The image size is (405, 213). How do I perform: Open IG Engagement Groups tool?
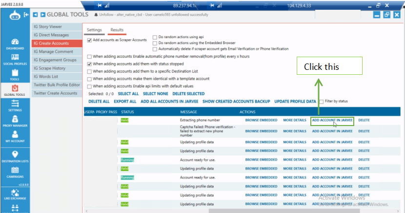57,60
